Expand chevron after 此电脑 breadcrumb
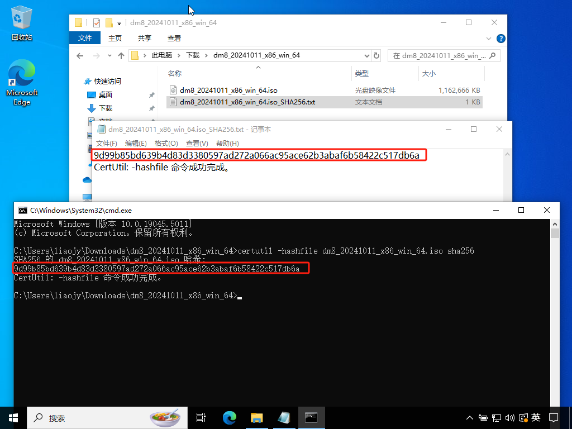This screenshot has width=572, height=429. (x=179, y=55)
